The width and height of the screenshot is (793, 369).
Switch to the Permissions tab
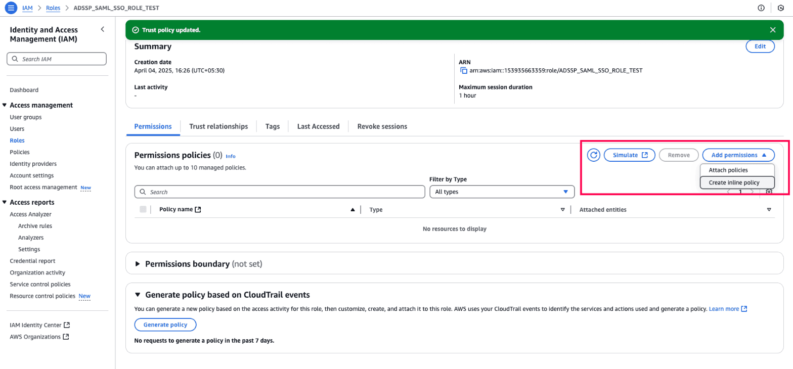pyautogui.click(x=153, y=126)
